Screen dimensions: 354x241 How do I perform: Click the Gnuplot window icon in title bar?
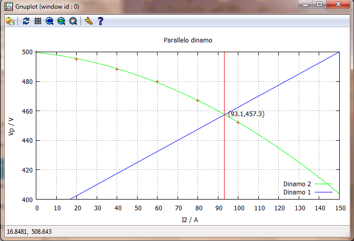click(x=8, y=6)
